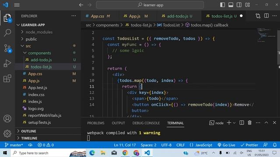The image size is (280, 157).
Task: Open reportWebVitals.js in the file tree
Action: click(48, 115)
